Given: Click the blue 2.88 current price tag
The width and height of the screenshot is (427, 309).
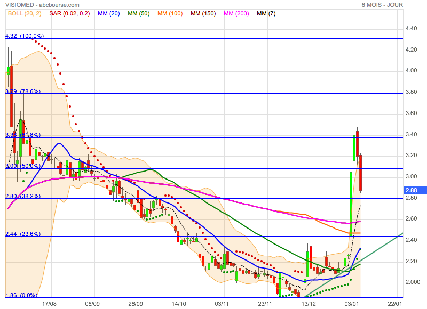Looking at the screenshot, I should click(x=412, y=190).
